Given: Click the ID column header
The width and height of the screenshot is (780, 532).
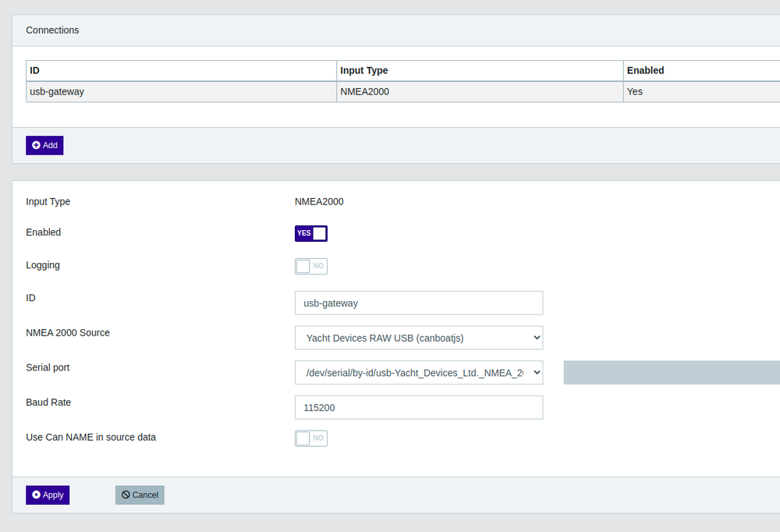Looking at the screenshot, I should (x=33, y=70).
